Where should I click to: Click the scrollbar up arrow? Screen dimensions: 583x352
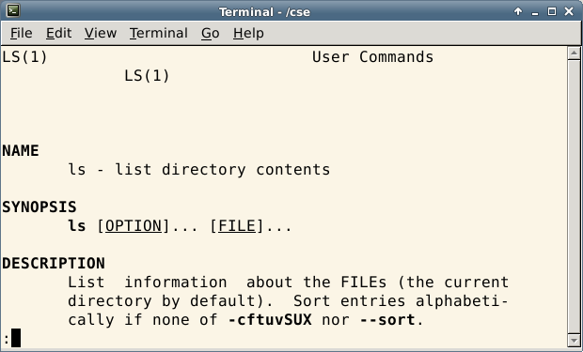(574, 54)
